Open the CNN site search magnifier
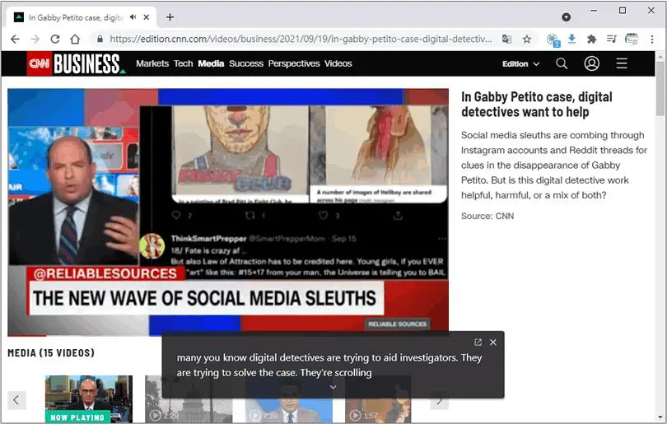The image size is (667, 424). tap(562, 63)
